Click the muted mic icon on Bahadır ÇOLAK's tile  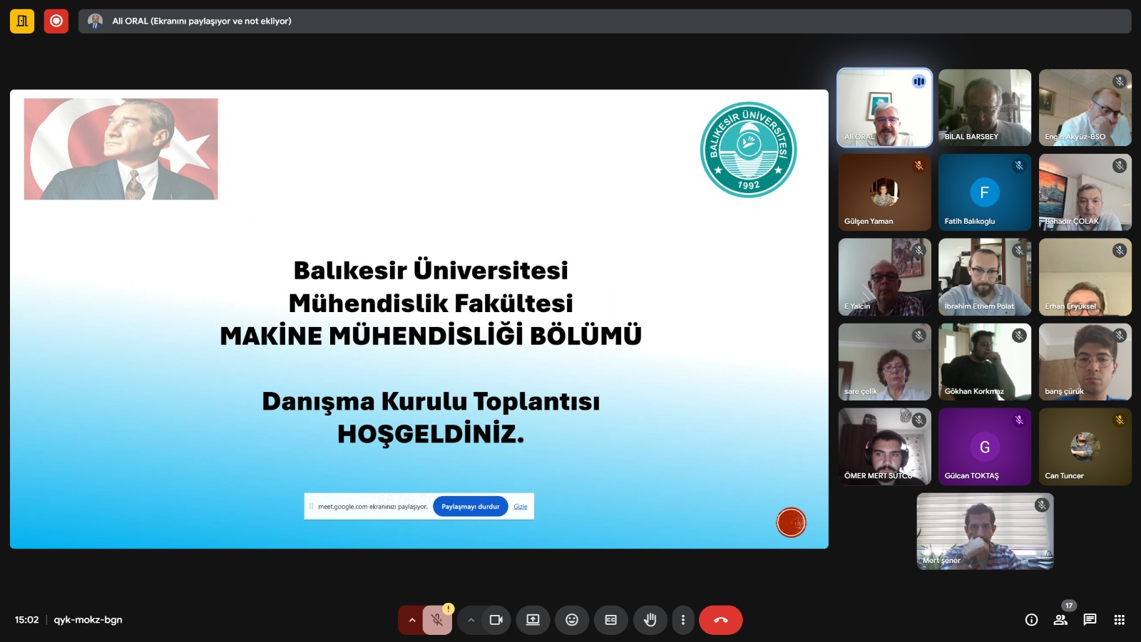[x=1120, y=165]
